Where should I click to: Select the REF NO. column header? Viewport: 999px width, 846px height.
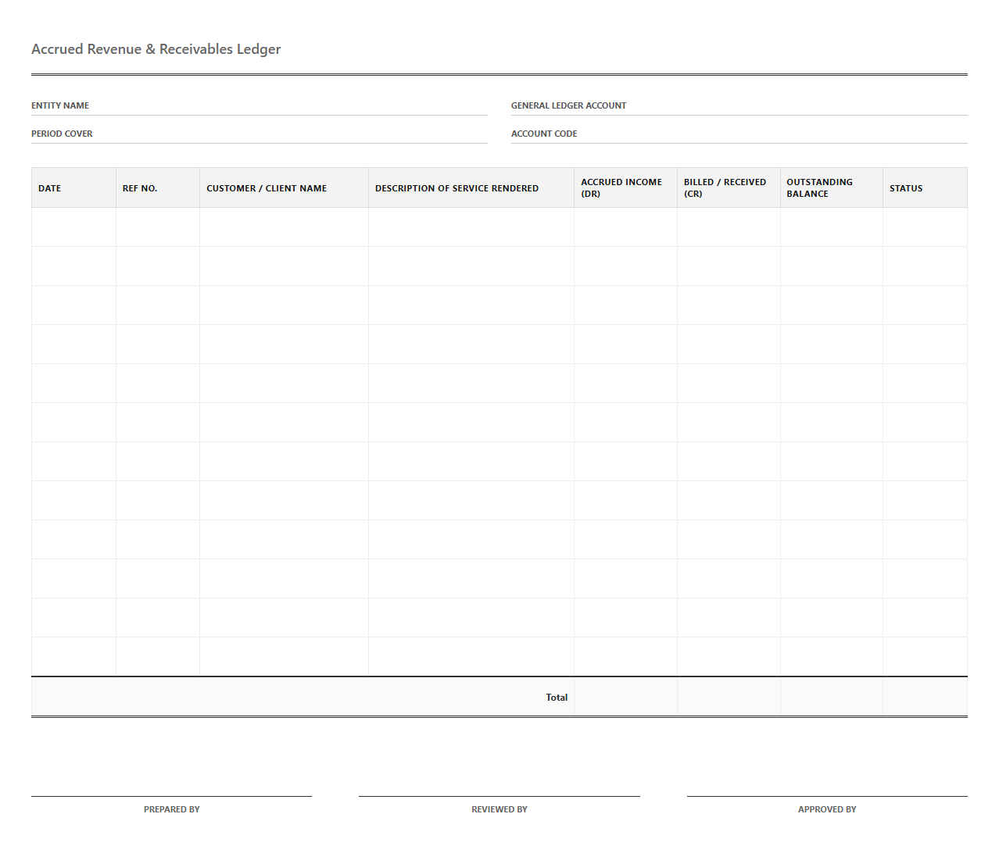click(158, 188)
